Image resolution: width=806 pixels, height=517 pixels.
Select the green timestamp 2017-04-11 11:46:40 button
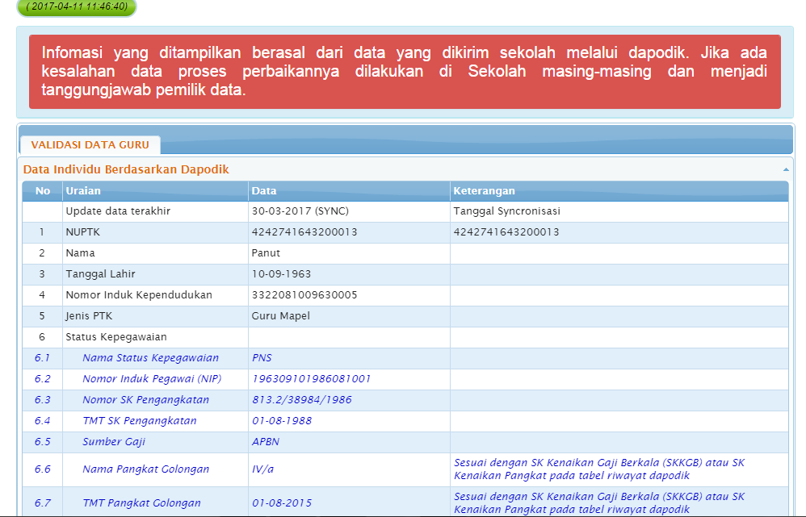click(x=77, y=6)
